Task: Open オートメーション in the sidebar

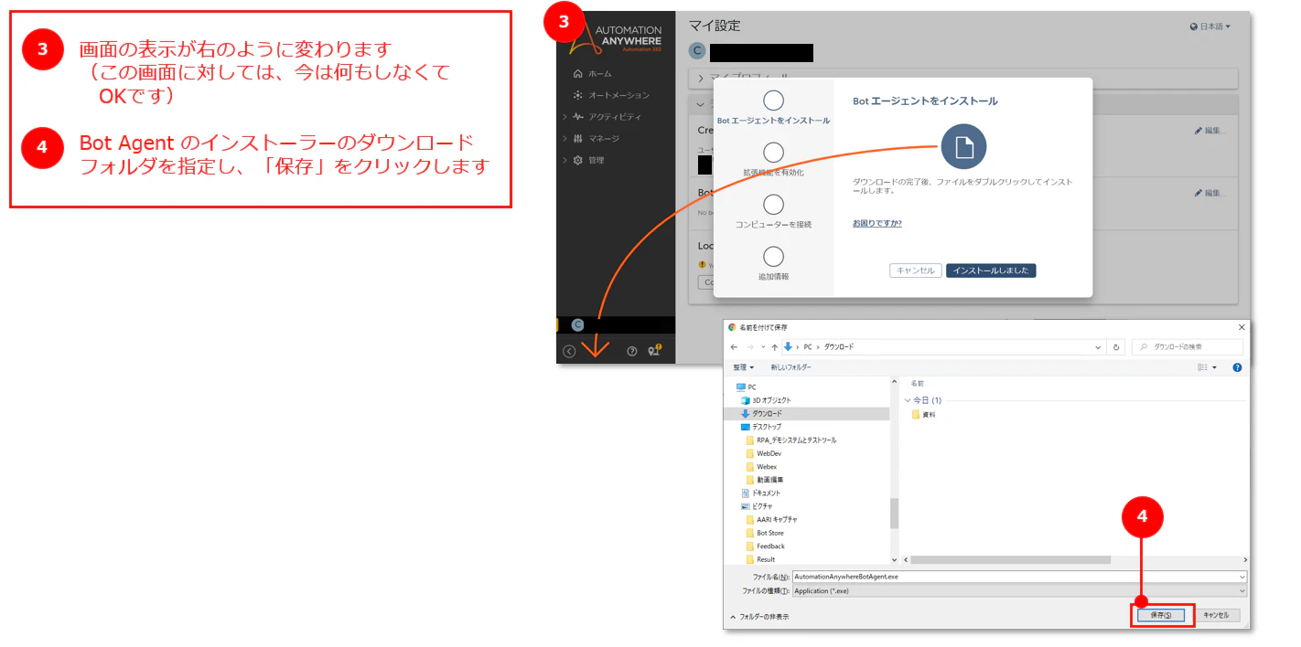Action: (x=610, y=95)
